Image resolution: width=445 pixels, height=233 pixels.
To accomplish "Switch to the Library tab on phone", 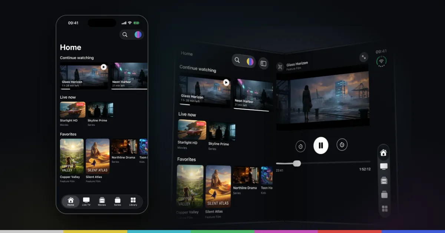I will coord(133,202).
